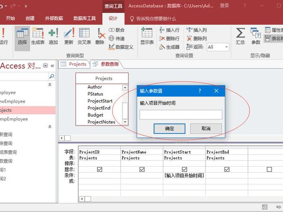Open the Parameters (参数) dialog

(256, 37)
